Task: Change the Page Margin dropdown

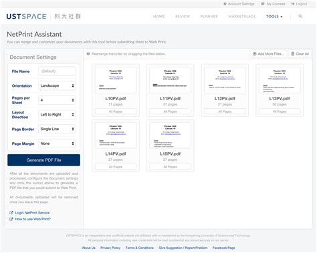Action: click(x=57, y=144)
